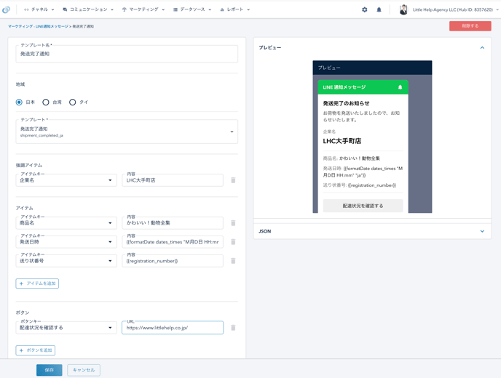Click the user avatar in header
The image size is (501, 378).
click(x=403, y=10)
